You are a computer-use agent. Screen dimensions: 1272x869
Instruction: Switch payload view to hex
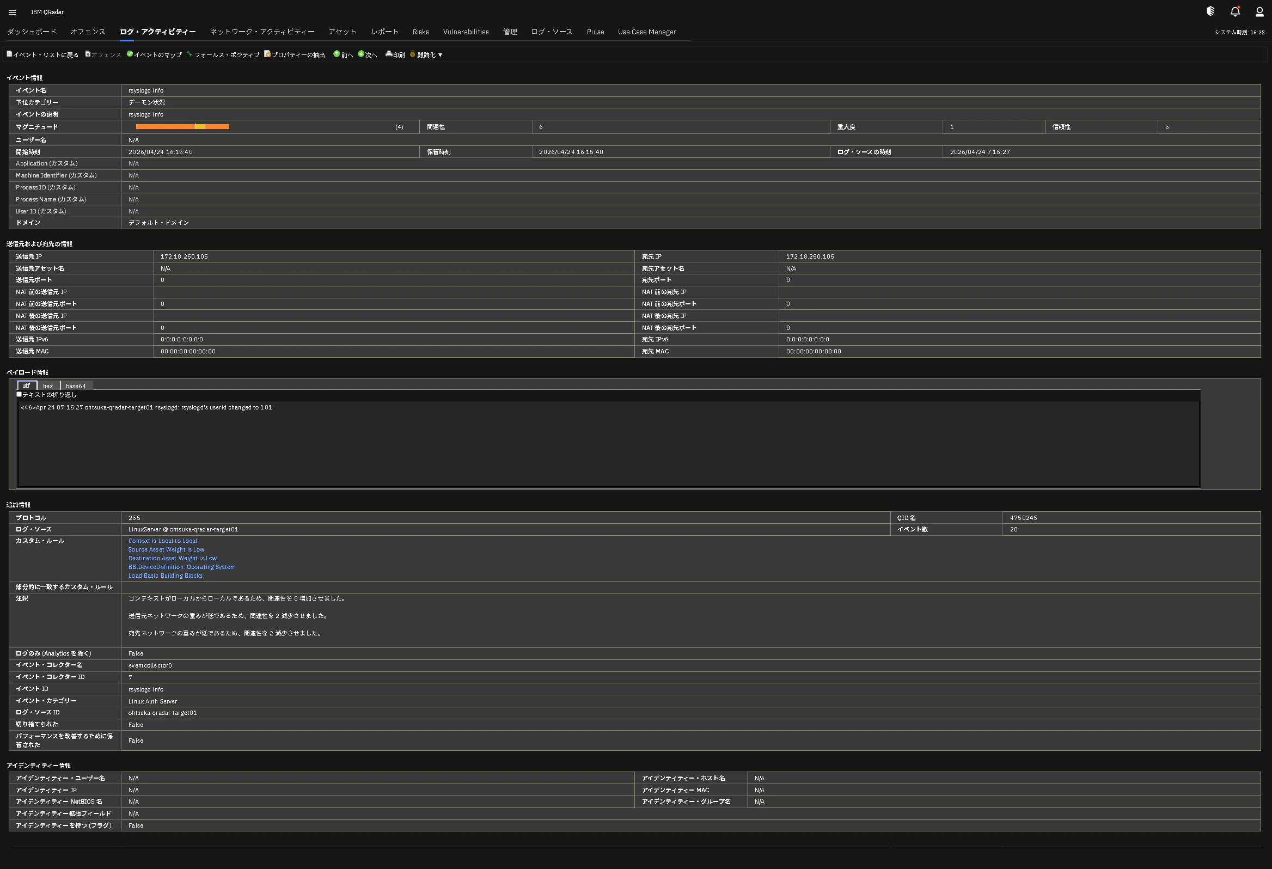(47, 385)
